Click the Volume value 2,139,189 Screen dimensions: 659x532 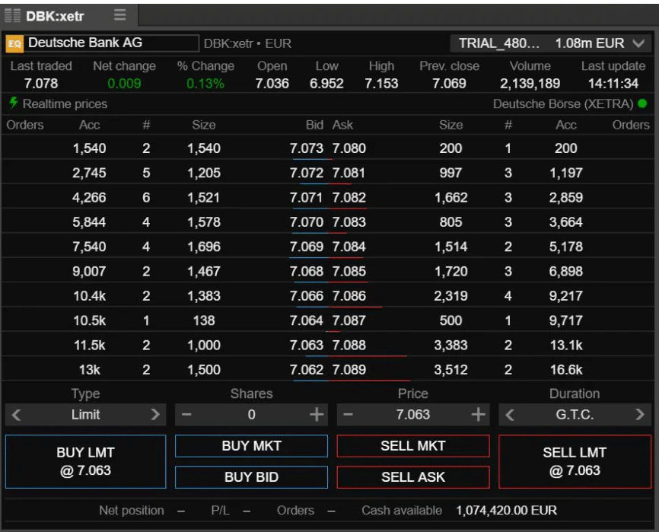pos(530,84)
